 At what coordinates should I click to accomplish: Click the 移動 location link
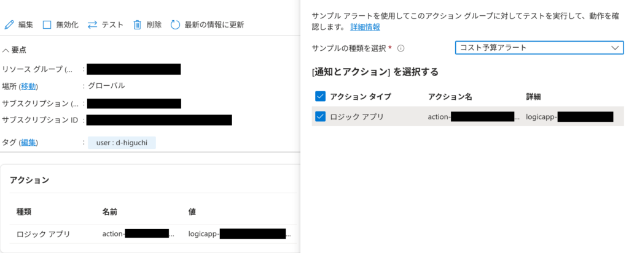(28, 86)
